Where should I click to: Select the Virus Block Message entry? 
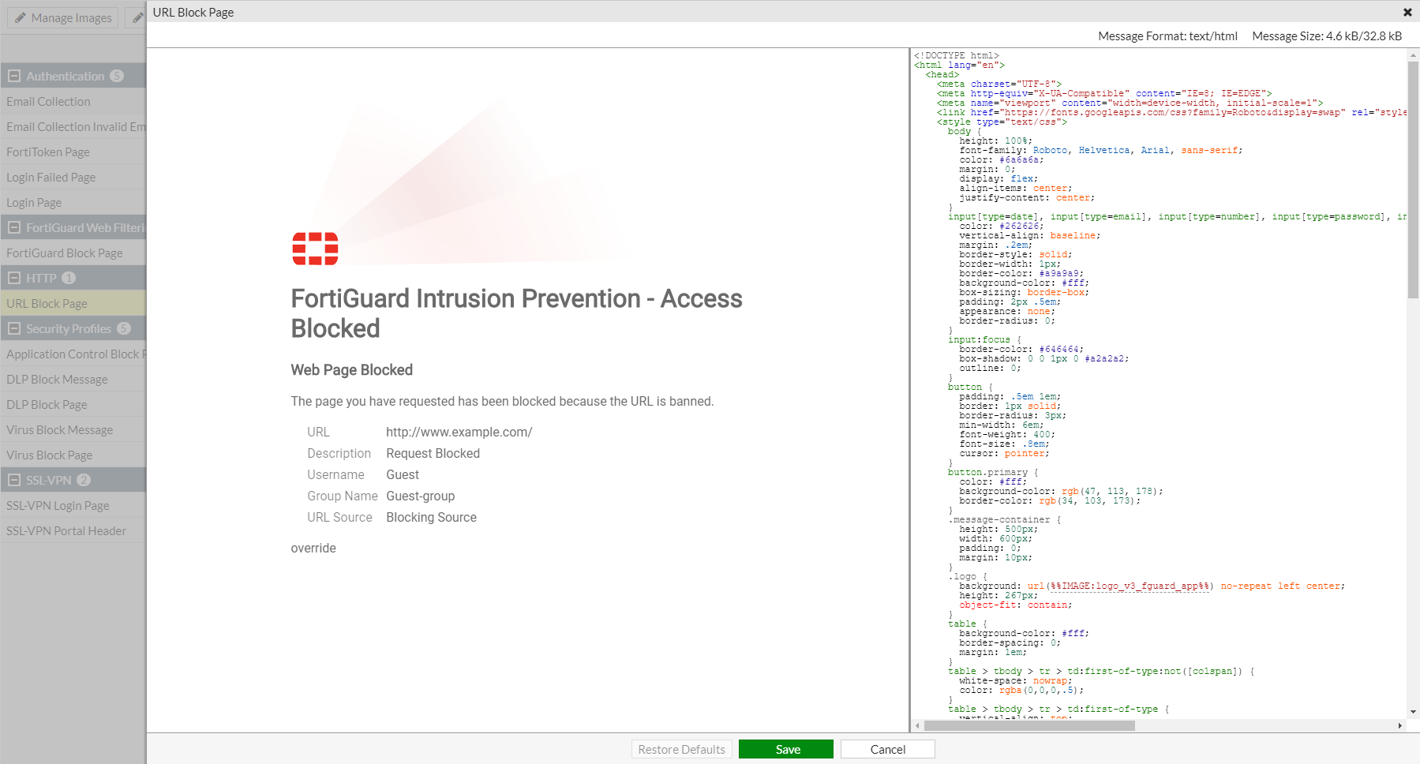tap(59, 429)
